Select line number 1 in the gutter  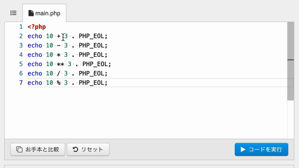point(21,27)
